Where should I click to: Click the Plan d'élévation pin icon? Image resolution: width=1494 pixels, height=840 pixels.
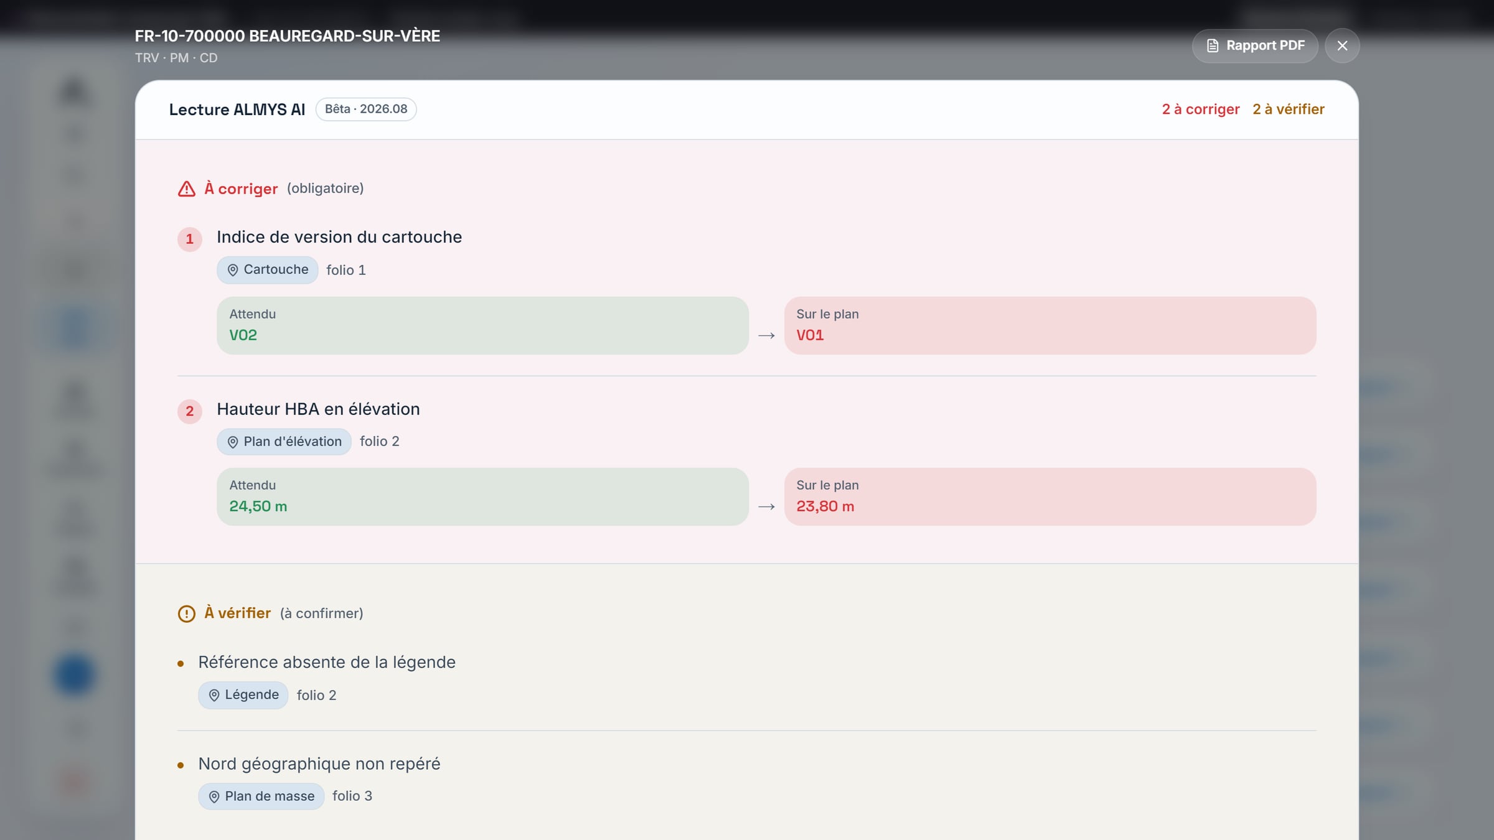(x=233, y=442)
